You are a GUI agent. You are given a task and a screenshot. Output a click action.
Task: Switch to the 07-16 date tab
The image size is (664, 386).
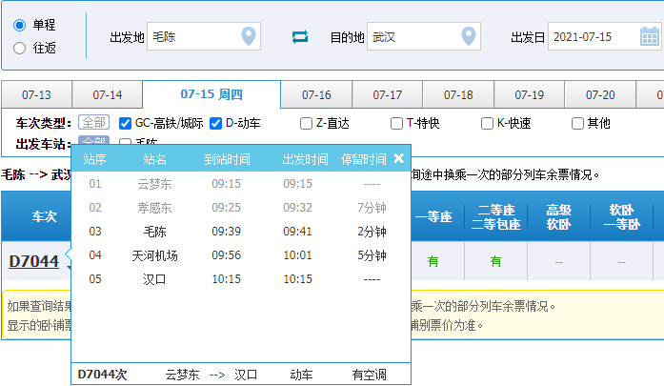316,95
